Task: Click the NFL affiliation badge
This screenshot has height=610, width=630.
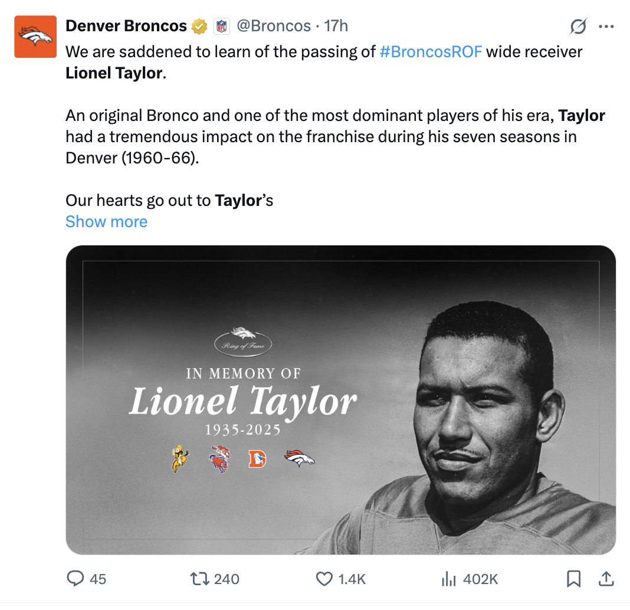Action: coord(221,27)
